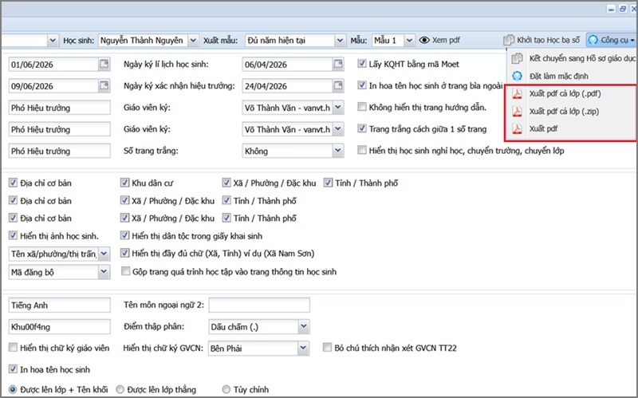Select Được lên lớp + Tên khối radio

[x=13, y=389]
